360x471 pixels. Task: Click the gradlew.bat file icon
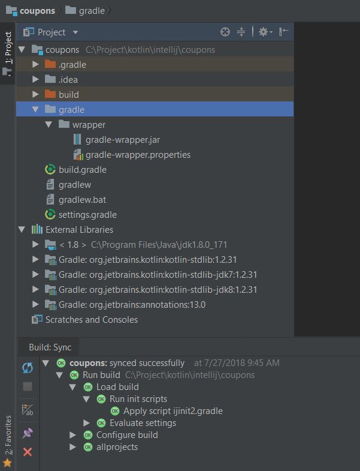(50, 200)
